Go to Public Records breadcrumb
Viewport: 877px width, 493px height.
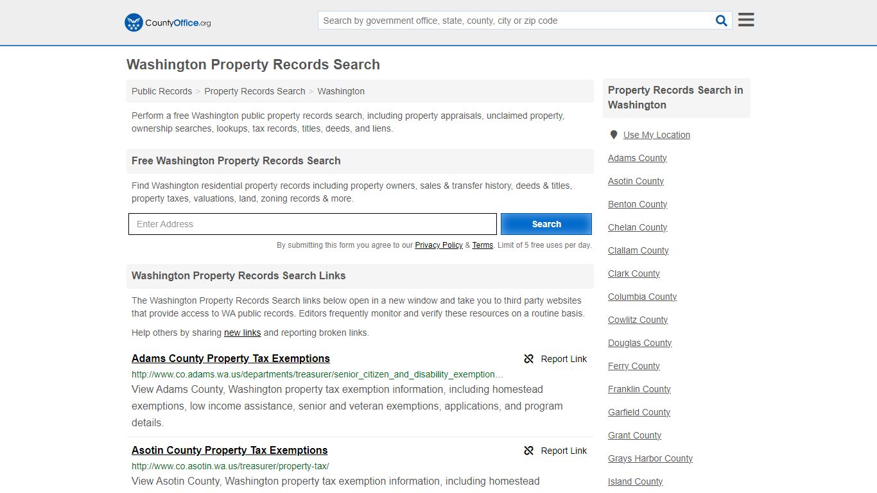click(162, 91)
